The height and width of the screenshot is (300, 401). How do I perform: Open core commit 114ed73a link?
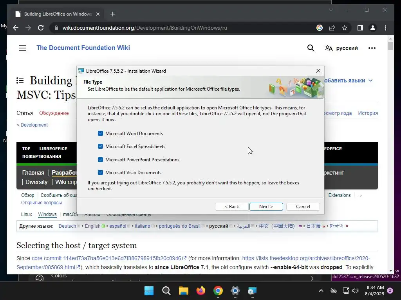[107, 258]
